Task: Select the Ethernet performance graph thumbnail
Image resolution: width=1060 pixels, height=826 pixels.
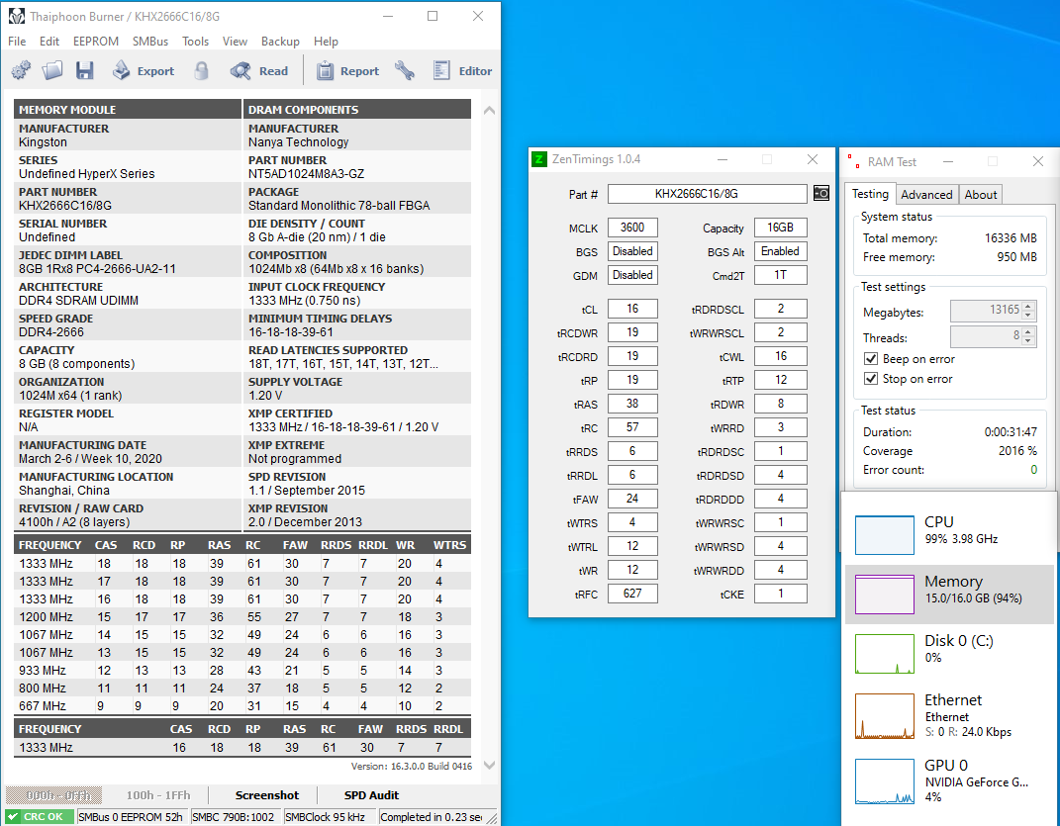Action: [x=884, y=716]
